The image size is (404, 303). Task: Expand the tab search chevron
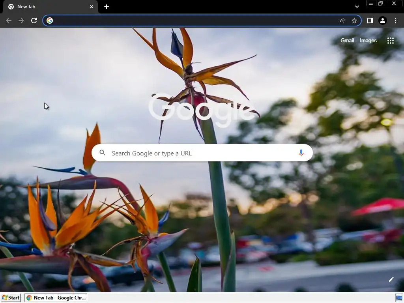tap(357, 7)
